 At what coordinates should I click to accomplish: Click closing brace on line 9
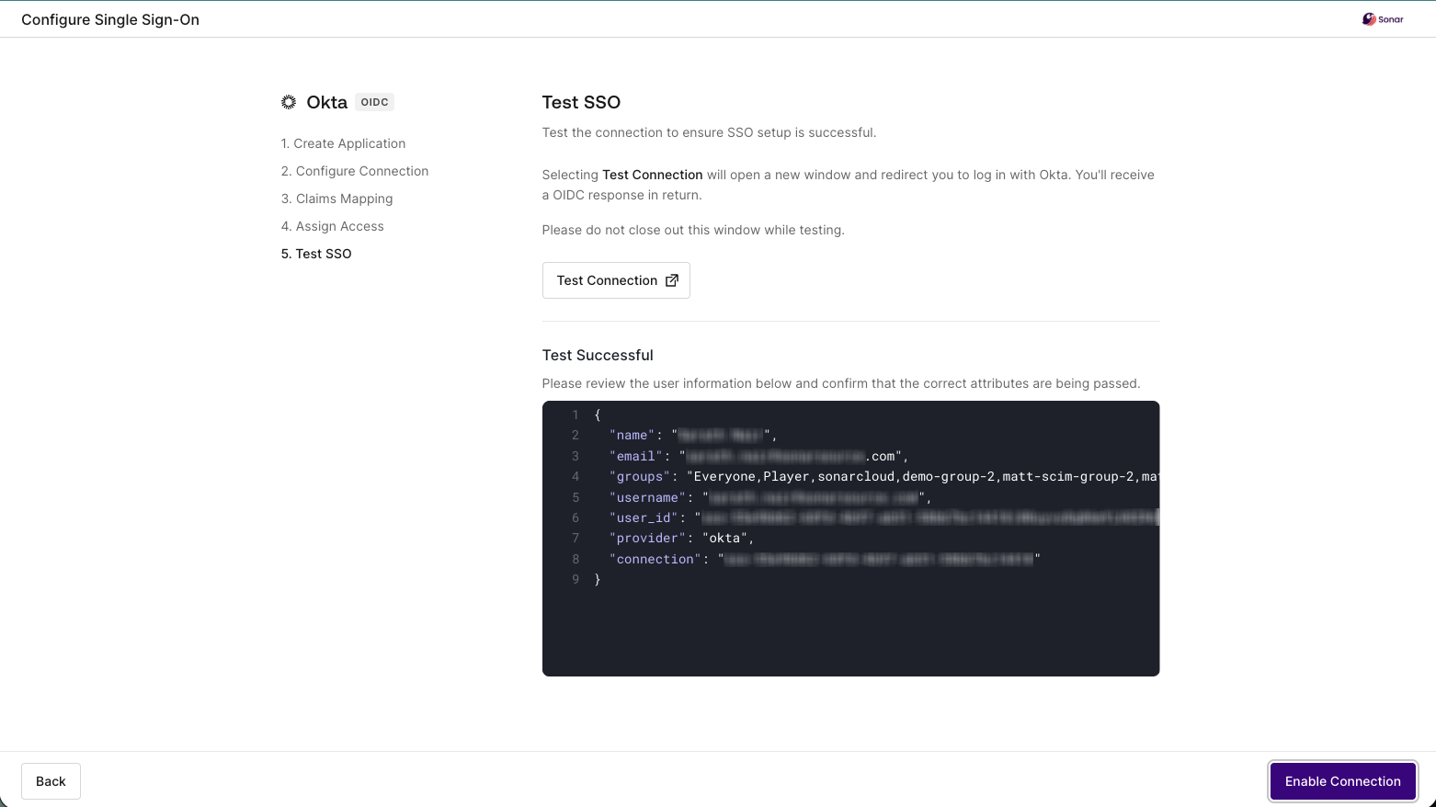pos(598,579)
